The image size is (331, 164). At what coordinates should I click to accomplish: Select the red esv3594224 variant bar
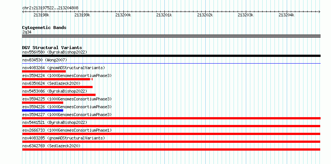tap(57, 79)
